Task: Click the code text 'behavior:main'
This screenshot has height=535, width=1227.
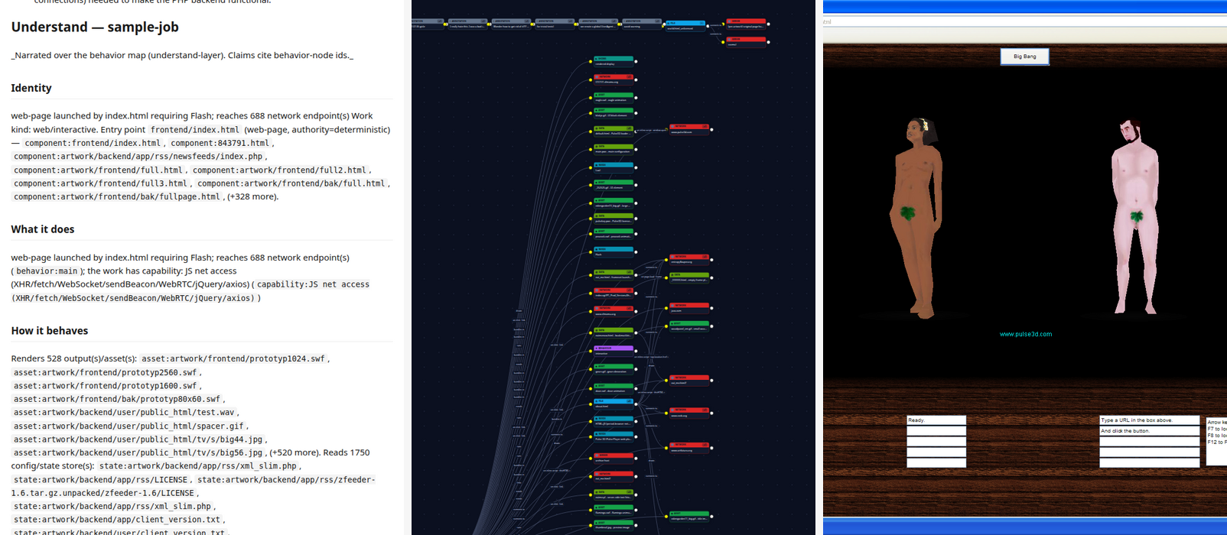Action: [47, 271]
